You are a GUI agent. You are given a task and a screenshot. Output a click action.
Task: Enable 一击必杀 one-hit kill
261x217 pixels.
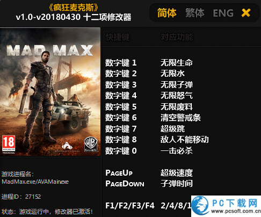click(177, 150)
